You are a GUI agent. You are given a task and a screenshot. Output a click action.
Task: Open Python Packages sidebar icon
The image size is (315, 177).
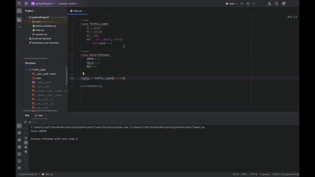pos(19,133)
